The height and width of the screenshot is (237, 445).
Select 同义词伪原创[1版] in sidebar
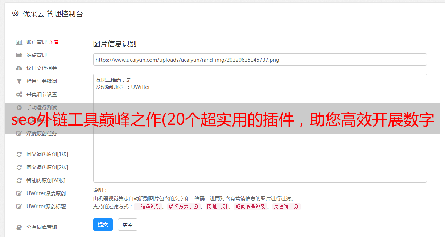coord(47,154)
